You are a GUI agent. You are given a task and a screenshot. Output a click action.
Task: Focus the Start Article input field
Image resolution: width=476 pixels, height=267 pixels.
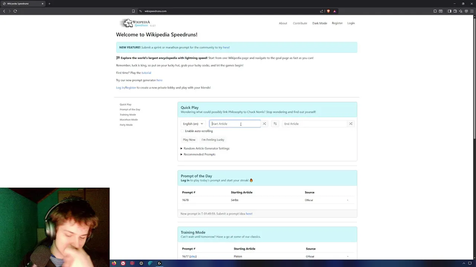235,124
